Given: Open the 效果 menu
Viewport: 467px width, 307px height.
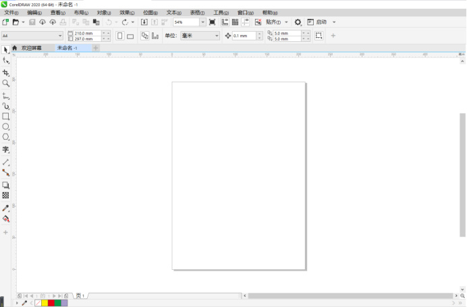Looking at the screenshot, I should click(x=127, y=13).
